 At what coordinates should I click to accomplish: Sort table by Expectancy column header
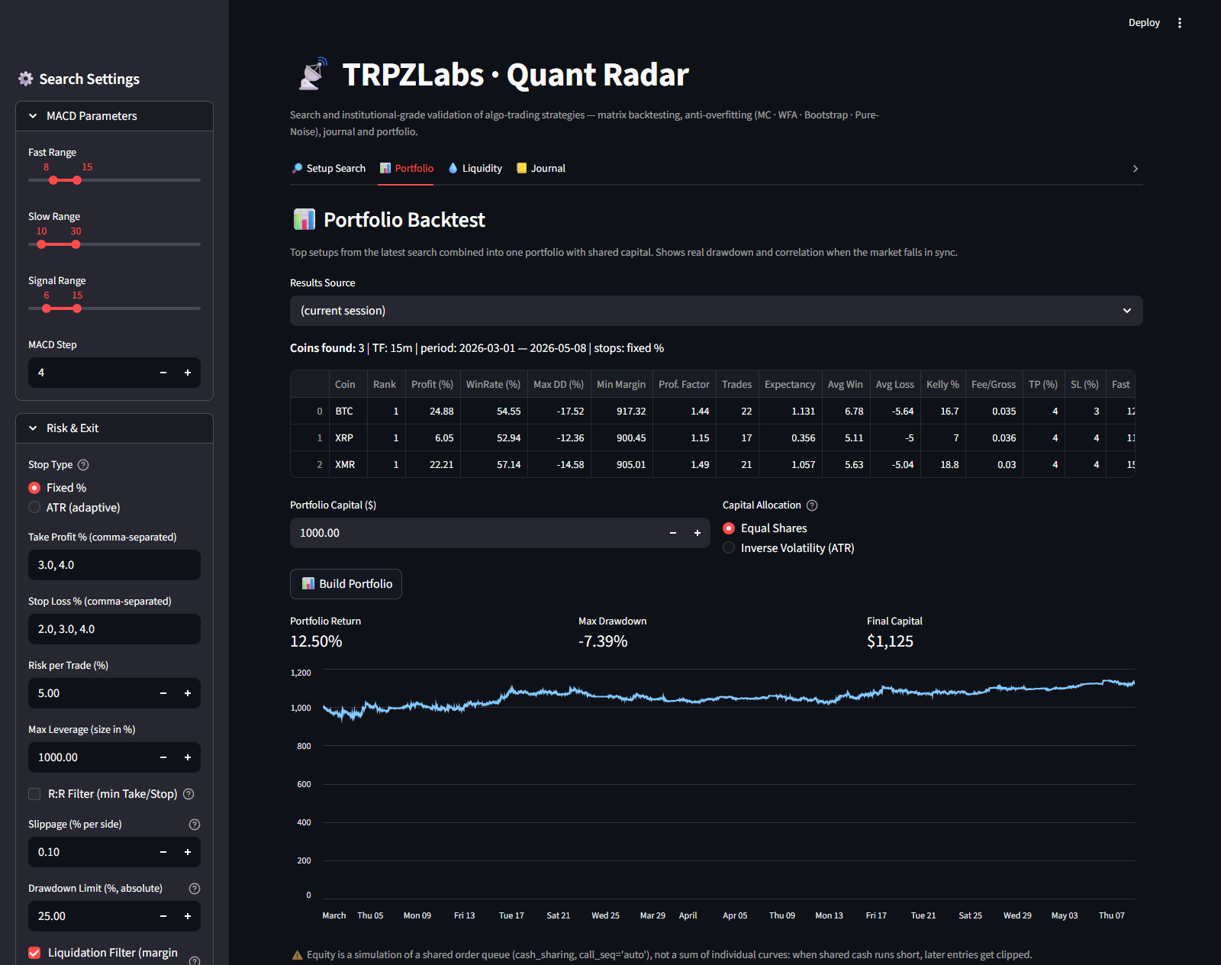(x=790, y=385)
